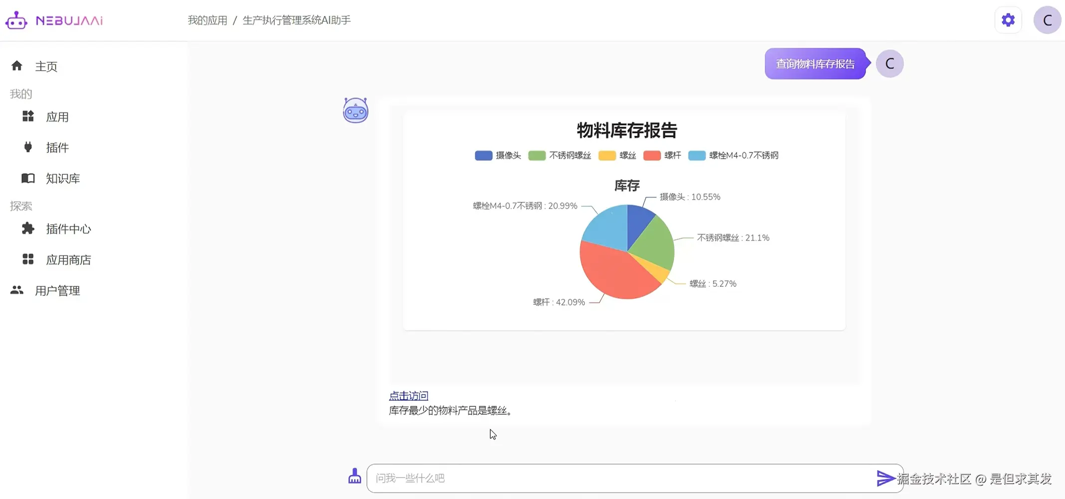Open the account avatar C menu

tap(1047, 20)
